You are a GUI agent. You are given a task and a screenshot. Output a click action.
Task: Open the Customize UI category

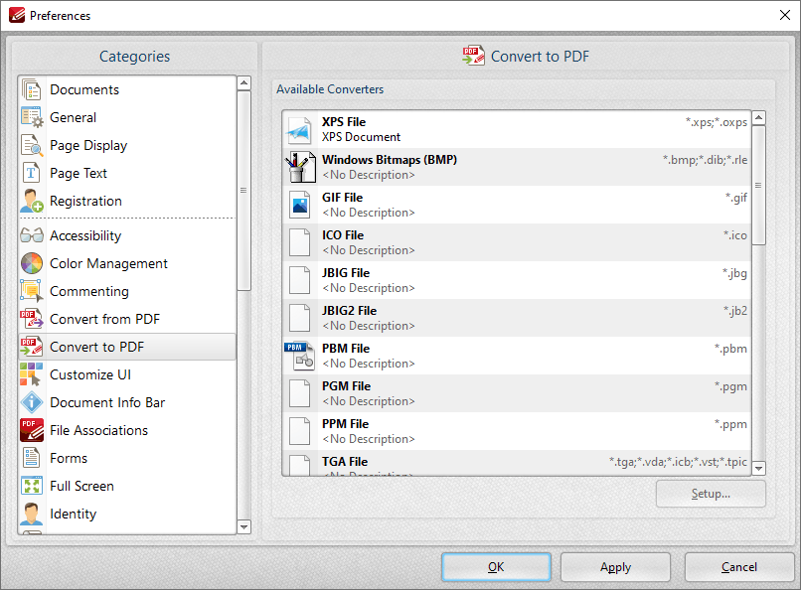click(x=128, y=374)
